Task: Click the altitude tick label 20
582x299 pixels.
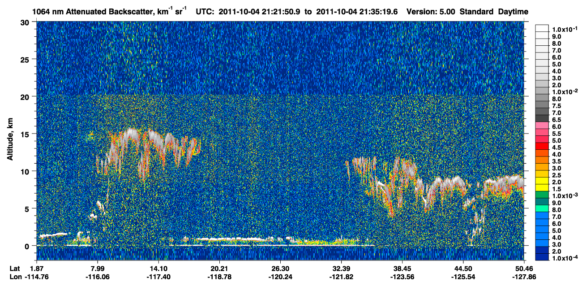Action: pyautogui.click(x=25, y=96)
